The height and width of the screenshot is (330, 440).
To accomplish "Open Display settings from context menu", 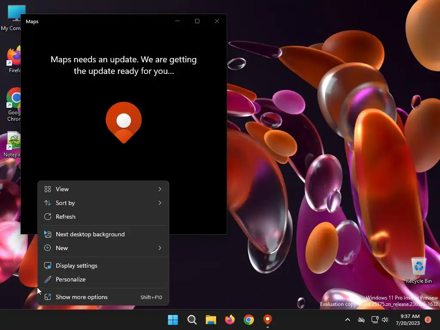I will [103, 266].
